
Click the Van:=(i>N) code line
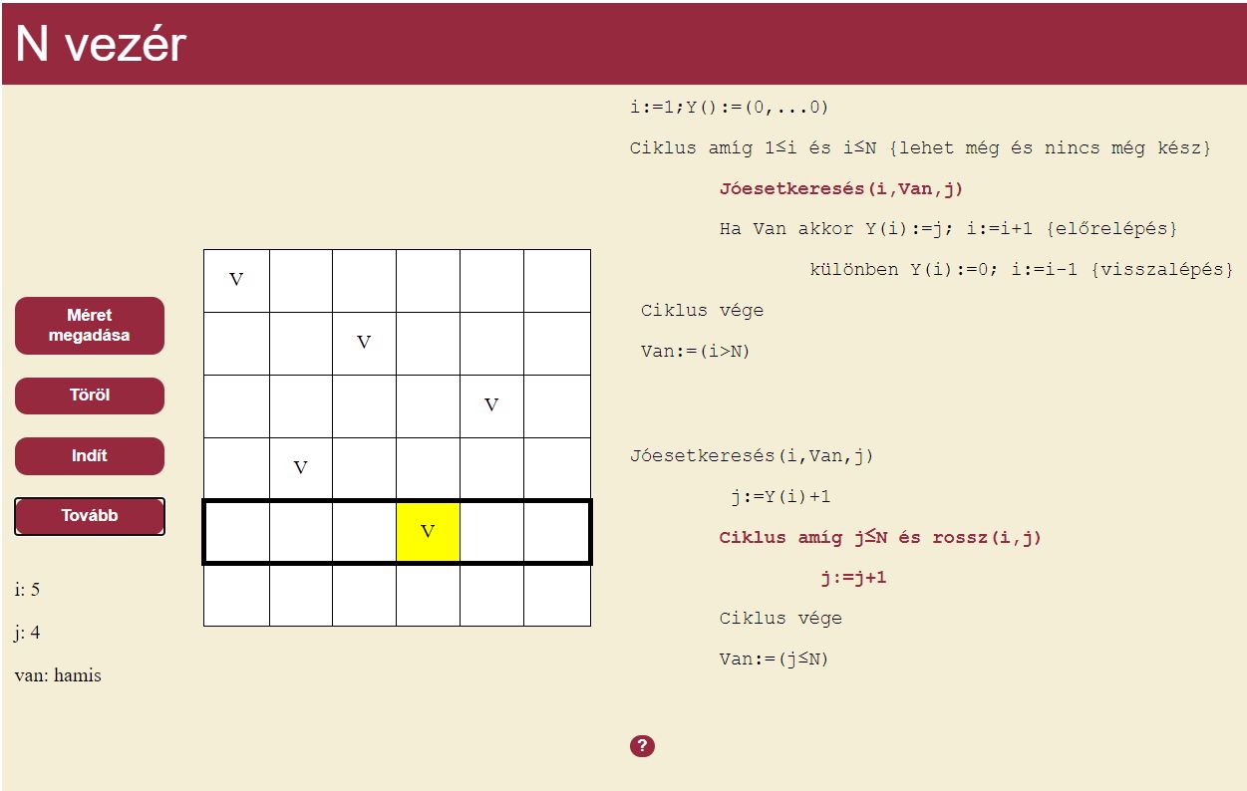[696, 351]
